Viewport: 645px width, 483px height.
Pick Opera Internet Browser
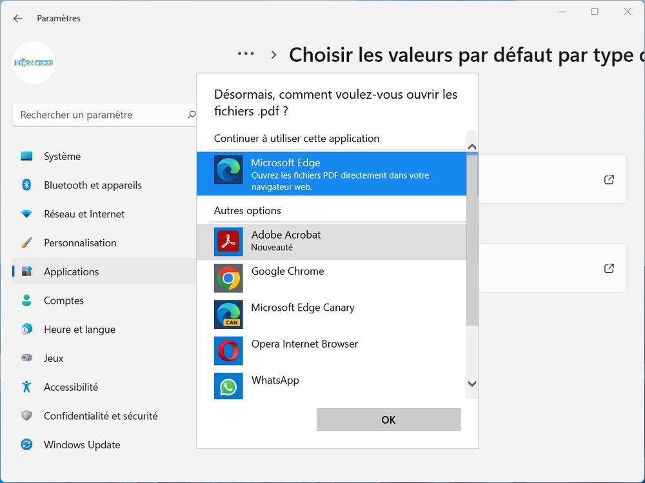point(332,351)
